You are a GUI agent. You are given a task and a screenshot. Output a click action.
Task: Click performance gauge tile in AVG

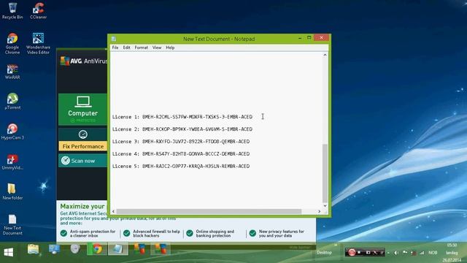click(x=82, y=134)
